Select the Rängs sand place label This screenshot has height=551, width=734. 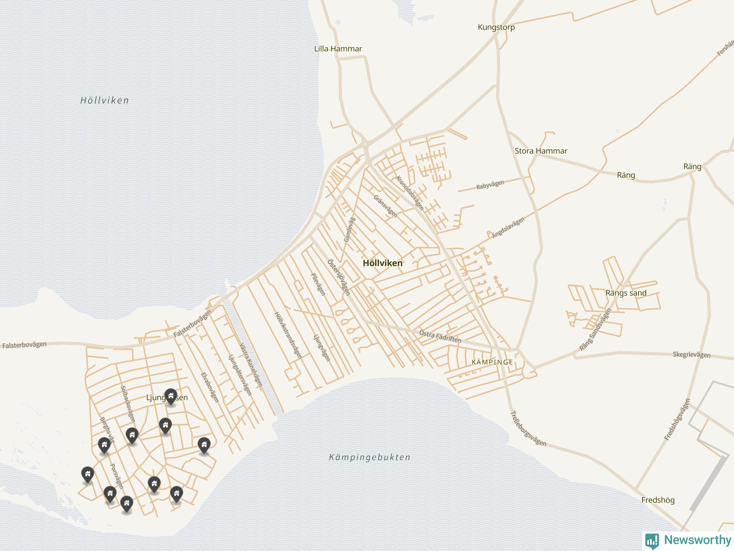(626, 293)
